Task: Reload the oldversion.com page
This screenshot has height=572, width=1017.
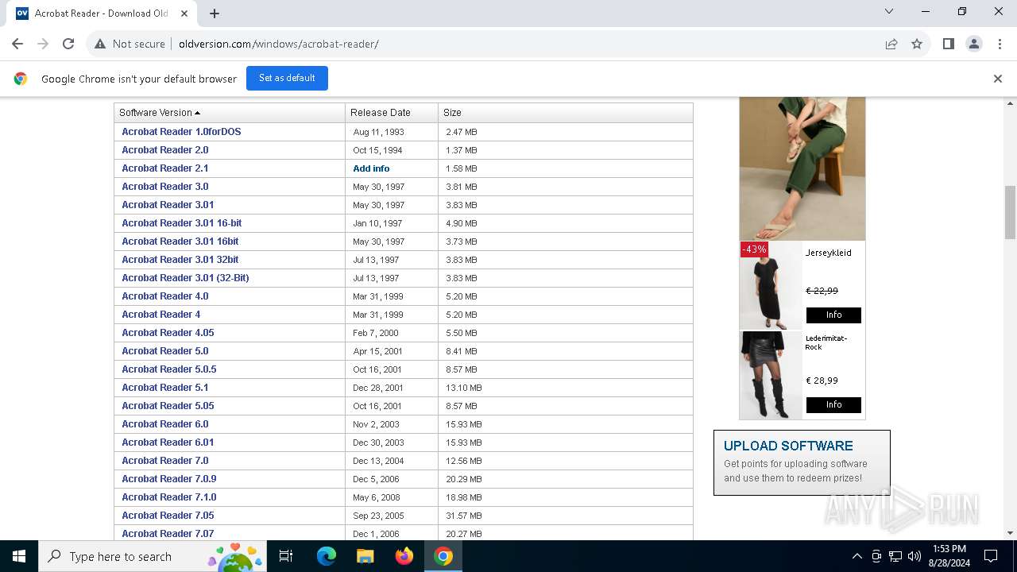Action: [x=68, y=44]
